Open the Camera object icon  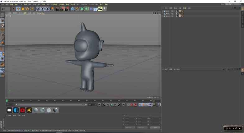[x=100, y=9]
